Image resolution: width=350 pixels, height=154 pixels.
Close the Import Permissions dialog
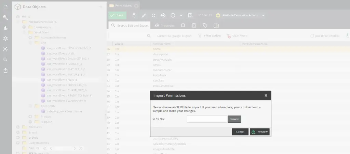[x=266, y=95]
